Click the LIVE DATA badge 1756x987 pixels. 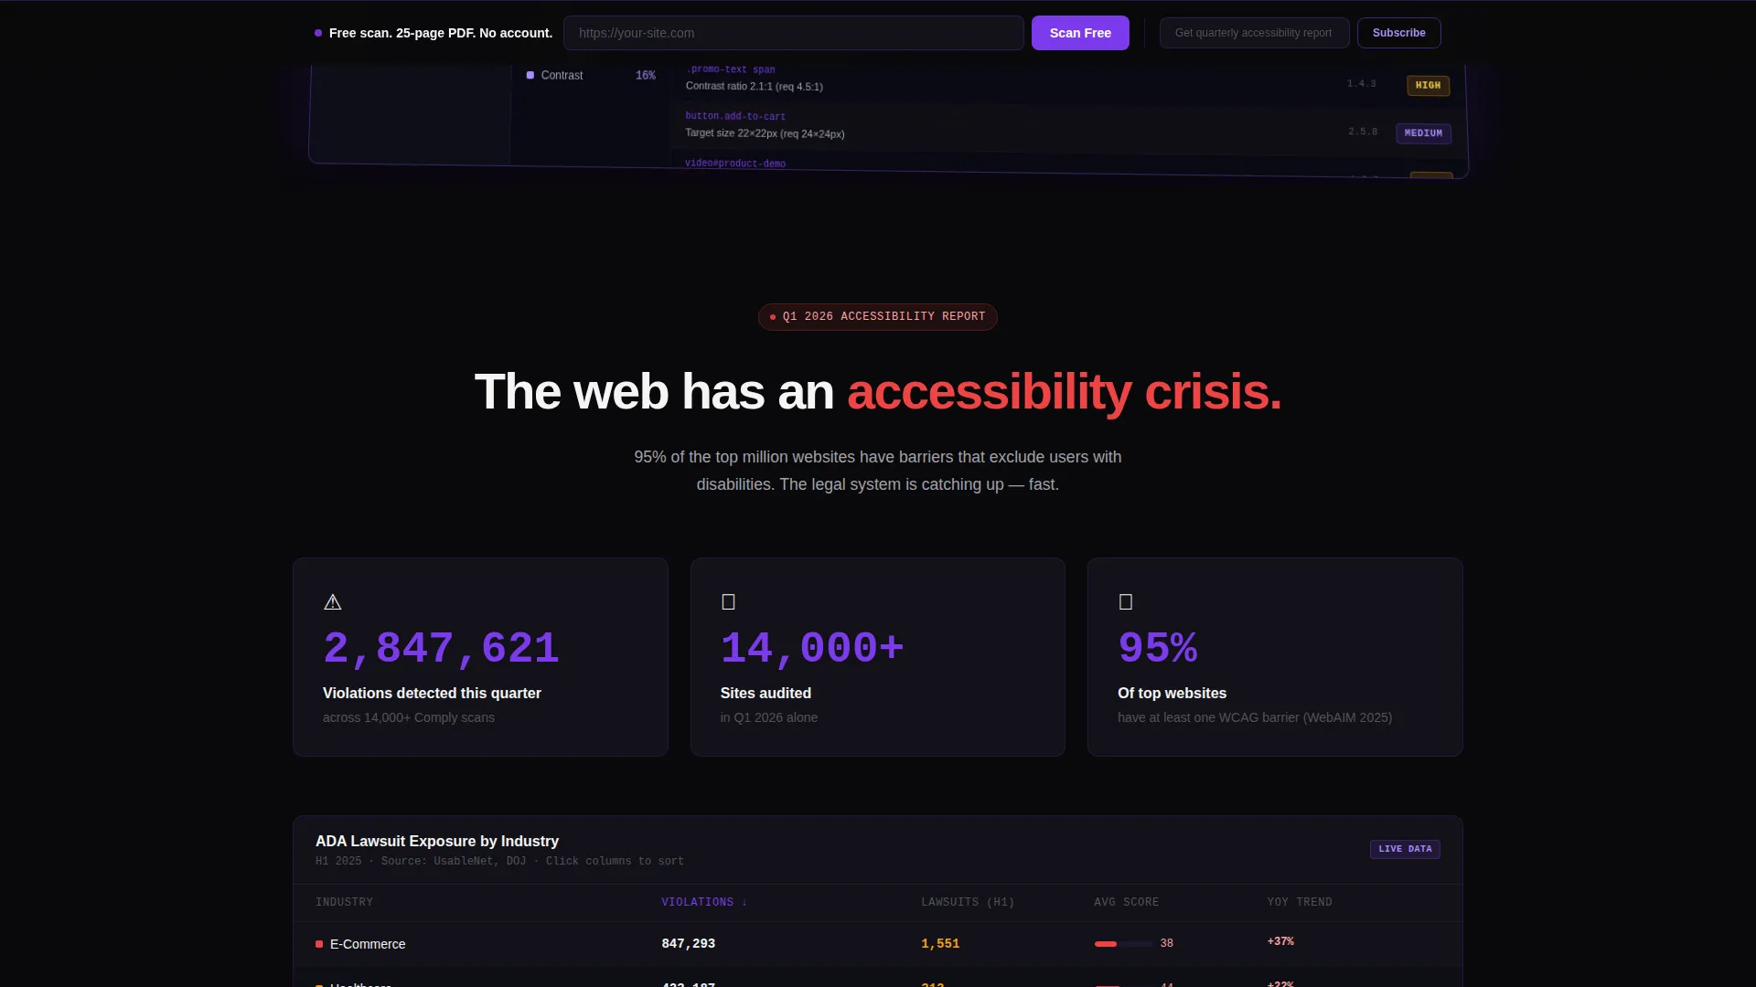click(x=1405, y=849)
